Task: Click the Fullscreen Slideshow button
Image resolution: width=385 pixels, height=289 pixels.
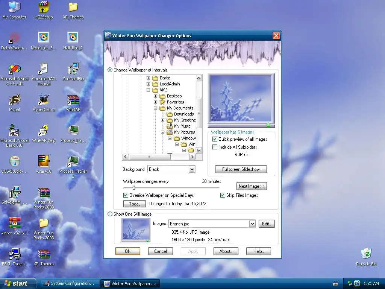Action: click(241, 169)
